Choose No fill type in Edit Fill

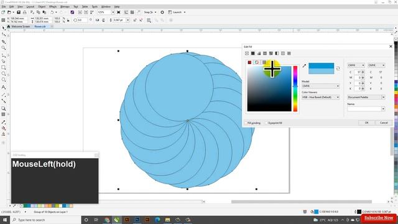click(x=247, y=54)
